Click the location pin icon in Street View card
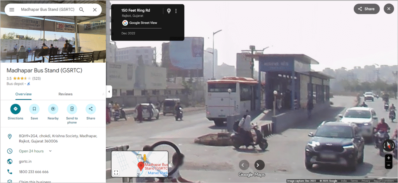 tap(169, 11)
